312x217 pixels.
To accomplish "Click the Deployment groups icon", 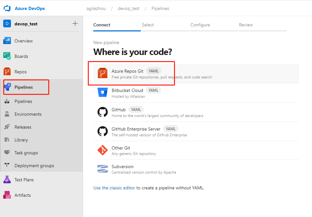I will tap(7, 165).
